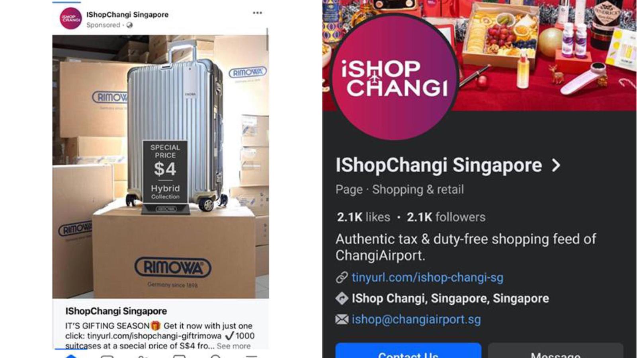Expand post caption with See more
This screenshot has width=637, height=358.
(234, 346)
